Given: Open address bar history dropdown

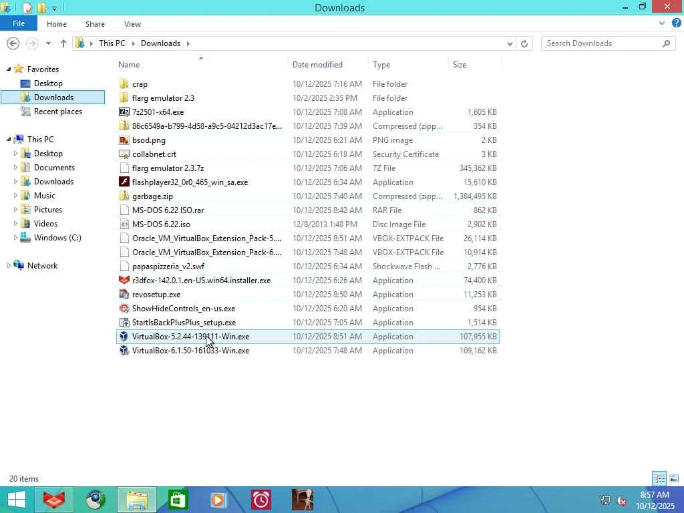Looking at the screenshot, I should click(510, 43).
